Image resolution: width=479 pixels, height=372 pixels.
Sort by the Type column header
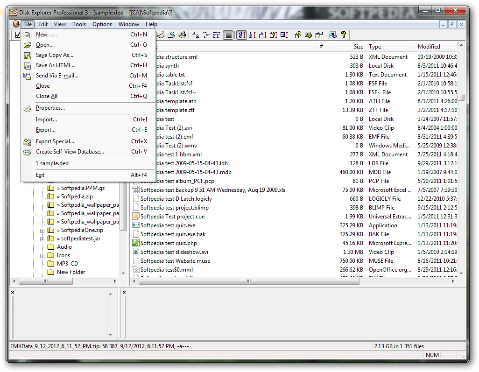(x=390, y=47)
